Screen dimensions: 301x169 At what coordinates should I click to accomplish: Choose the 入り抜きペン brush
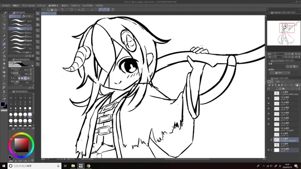click(20, 52)
